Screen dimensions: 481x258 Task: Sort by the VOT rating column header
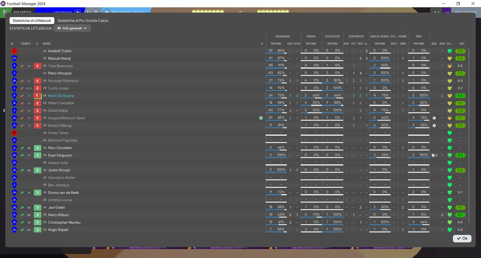[x=461, y=44]
